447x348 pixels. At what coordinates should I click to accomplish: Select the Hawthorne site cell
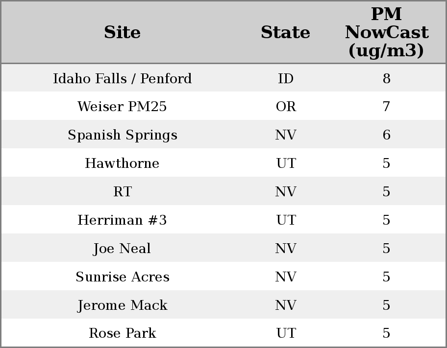[123, 163]
